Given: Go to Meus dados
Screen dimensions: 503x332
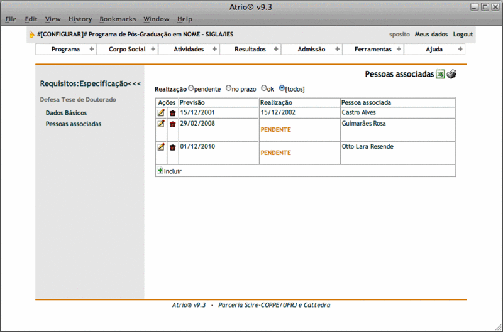Looking at the screenshot, I should (x=431, y=35).
